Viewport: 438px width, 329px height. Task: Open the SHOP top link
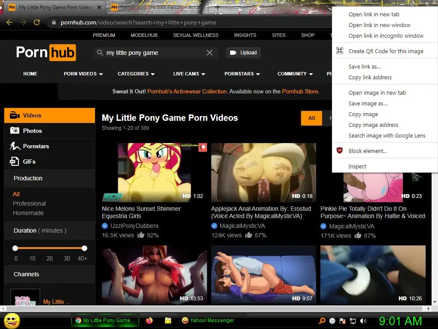pyautogui.click(x=308, y=35)
